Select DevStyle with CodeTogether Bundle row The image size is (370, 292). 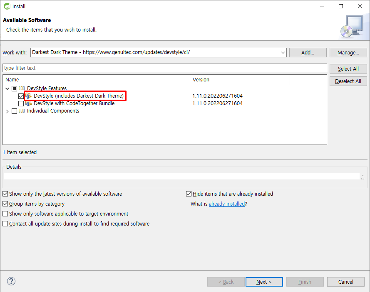(x=74, y=103)
